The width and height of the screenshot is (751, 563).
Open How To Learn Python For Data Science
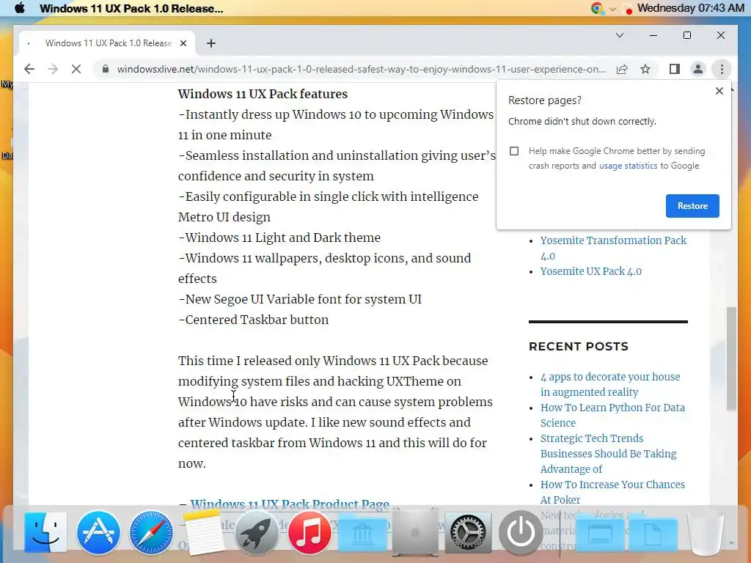click(x=612, y=415)
